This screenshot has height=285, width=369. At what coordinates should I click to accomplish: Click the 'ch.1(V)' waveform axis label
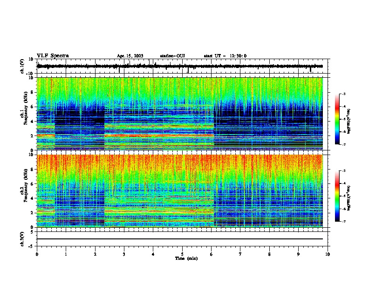coord(22,66)
